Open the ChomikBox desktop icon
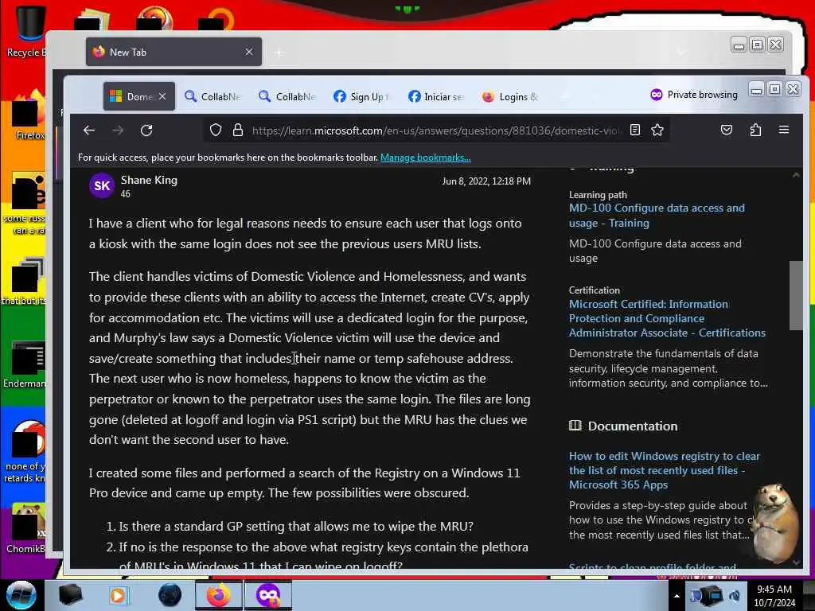Screen dimensions: 815x611 coord(26,527)
